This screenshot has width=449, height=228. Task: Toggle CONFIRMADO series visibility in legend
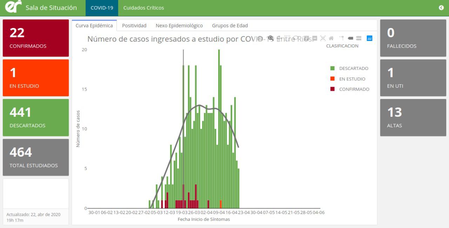click(x=354, y=89)
